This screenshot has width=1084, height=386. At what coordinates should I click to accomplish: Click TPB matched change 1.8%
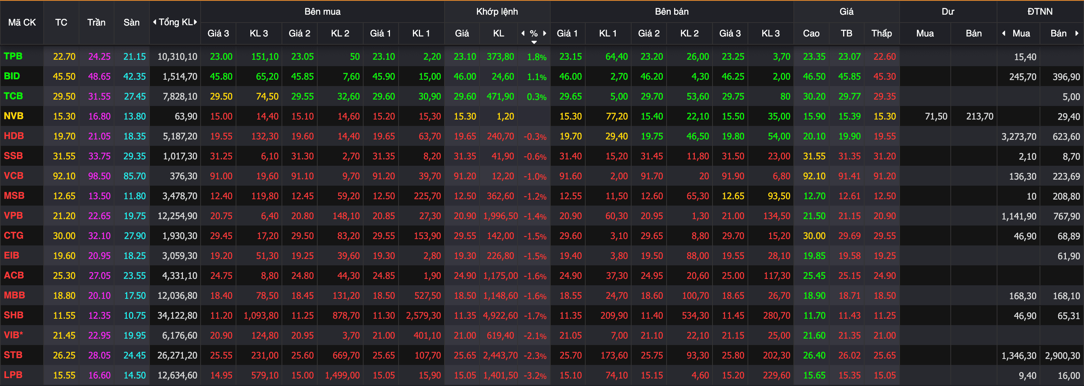537,57
